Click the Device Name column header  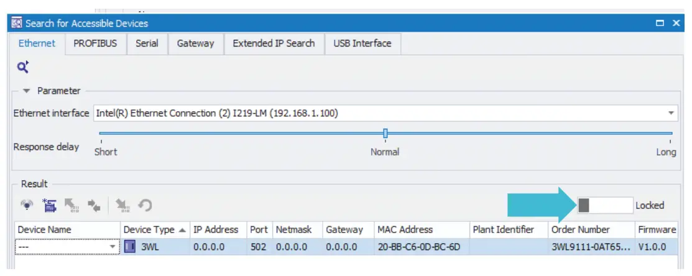68,230
